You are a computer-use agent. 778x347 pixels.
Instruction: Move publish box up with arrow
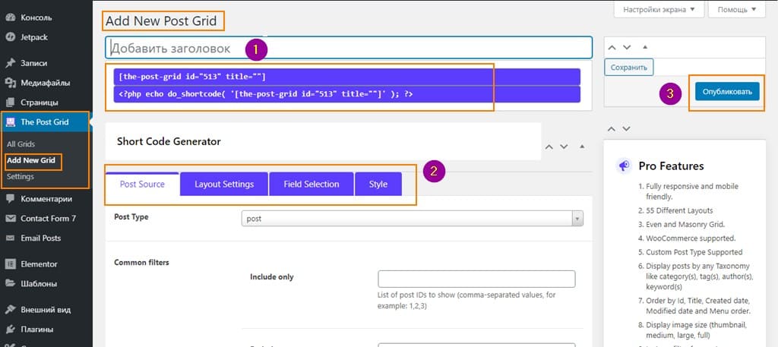[612, 48]
